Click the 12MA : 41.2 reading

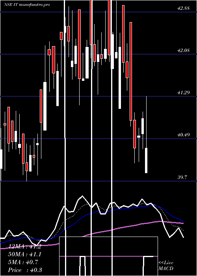24,246
